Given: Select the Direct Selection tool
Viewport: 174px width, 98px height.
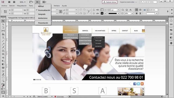Looking at the screenshot, I should tap(3, 24).
